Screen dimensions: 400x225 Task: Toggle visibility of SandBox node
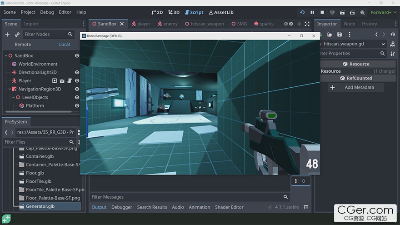pyautogui.click(x=77, y=55)
